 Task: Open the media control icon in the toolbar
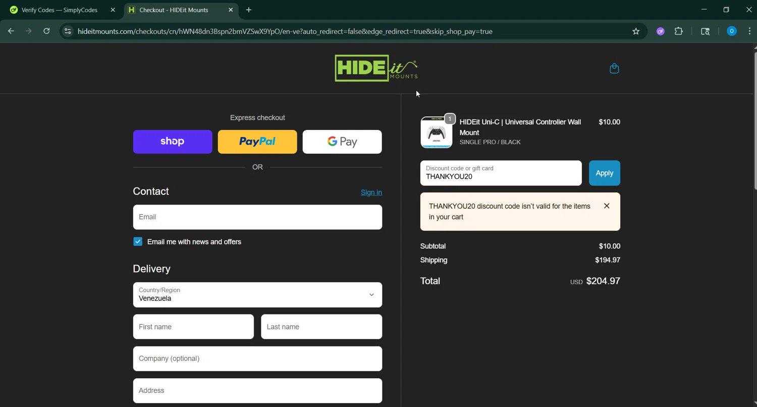click(705, 31)
